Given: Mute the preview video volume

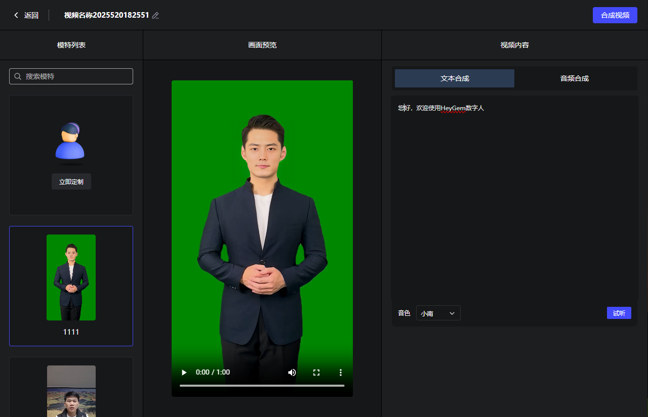Looking at the screenshot, I should coord(292,373).
